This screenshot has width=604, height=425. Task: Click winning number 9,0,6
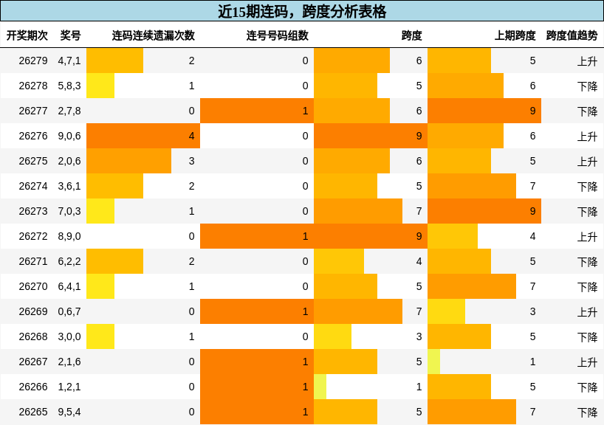[69, 136]
